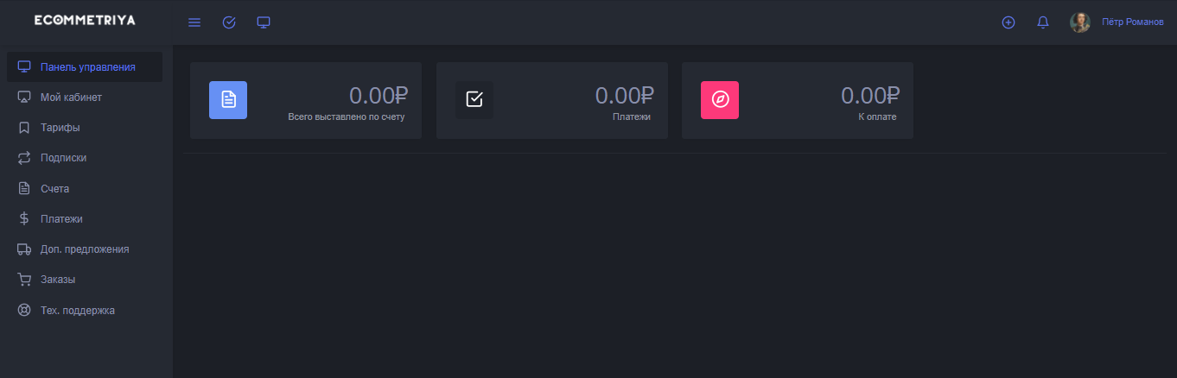The image size is (1177, 378).
Task: Click the circled checkmark icon in header
Action: (229, 22)
